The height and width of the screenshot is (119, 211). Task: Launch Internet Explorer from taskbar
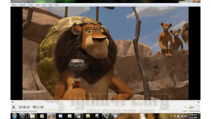(23, 116)
